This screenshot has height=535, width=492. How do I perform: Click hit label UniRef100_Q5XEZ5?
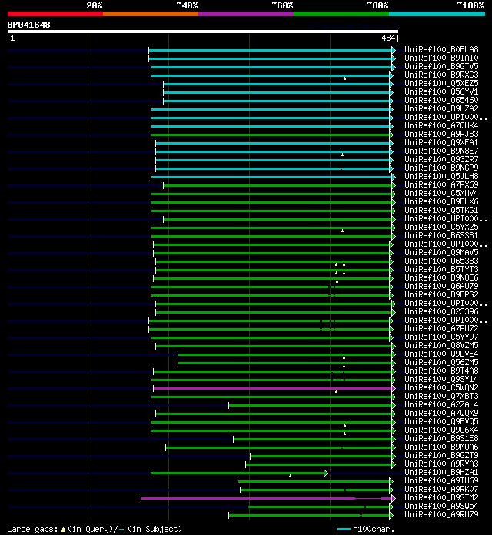tap(441, 83)
